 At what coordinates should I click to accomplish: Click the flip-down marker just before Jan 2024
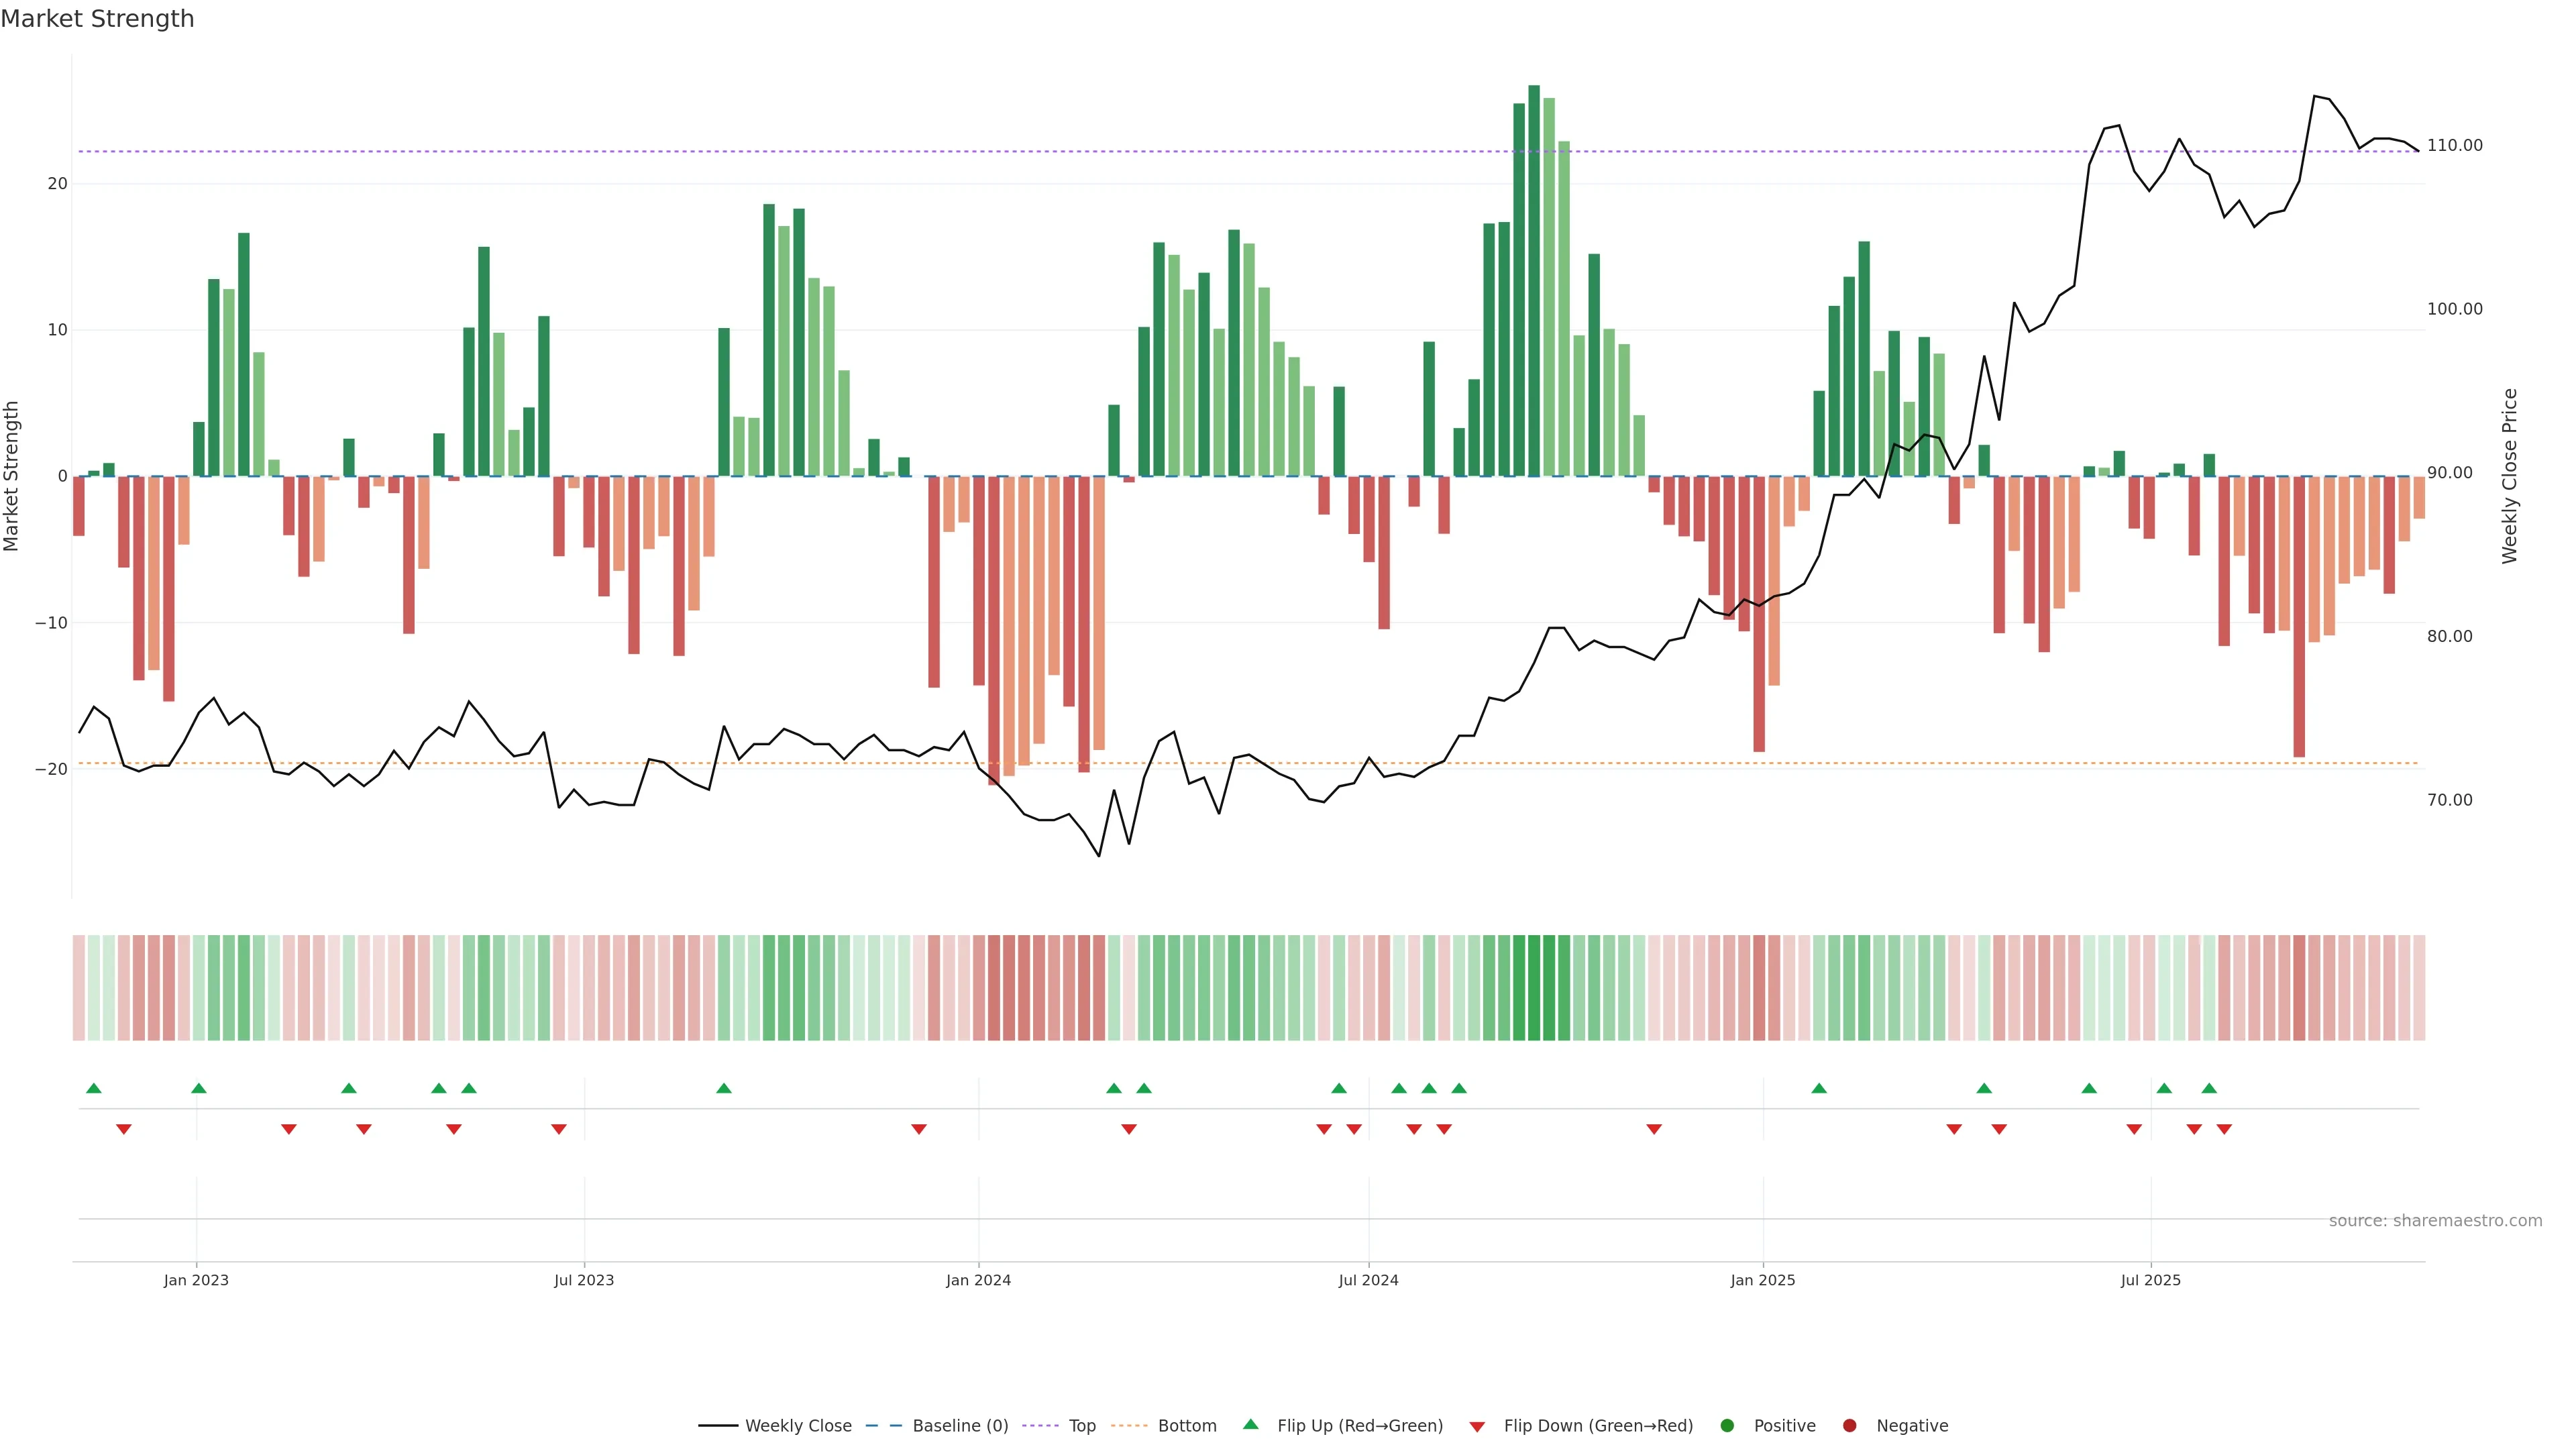(919, 1129)
